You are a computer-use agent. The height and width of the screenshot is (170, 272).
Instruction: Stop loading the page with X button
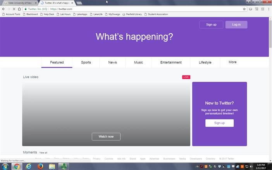point(14,9)
